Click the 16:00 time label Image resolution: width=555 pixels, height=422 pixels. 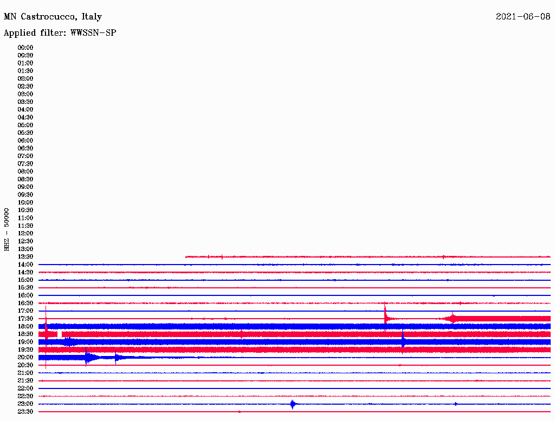[25, 295]
